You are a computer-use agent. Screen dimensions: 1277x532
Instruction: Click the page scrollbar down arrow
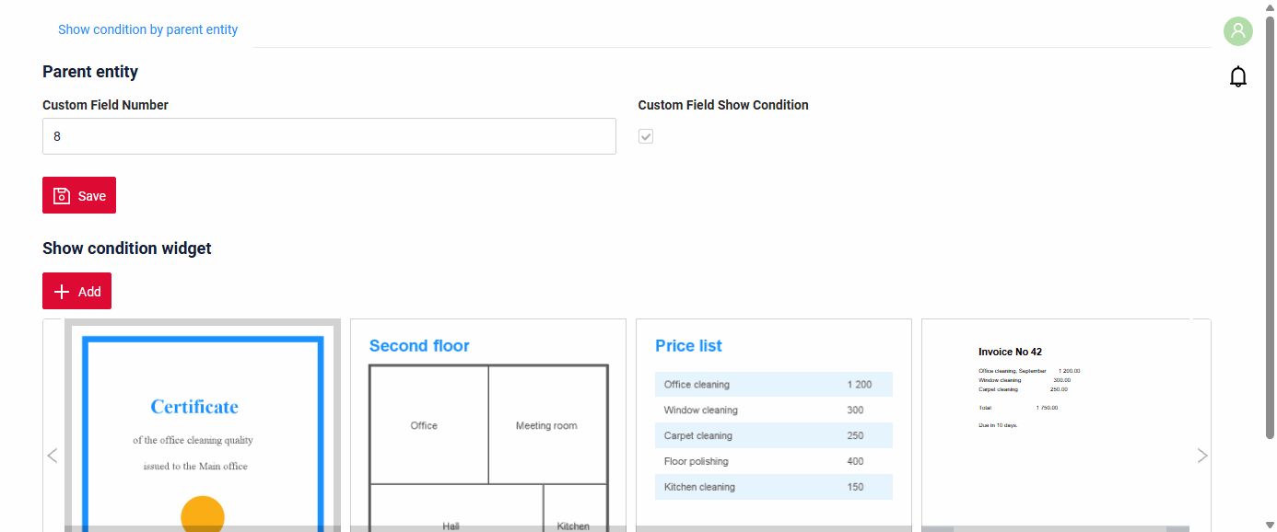(x=1271, y=525)
